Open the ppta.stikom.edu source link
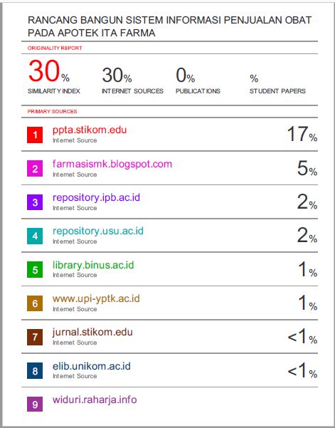Screen dimensions: 335x428 click(90, 130)
